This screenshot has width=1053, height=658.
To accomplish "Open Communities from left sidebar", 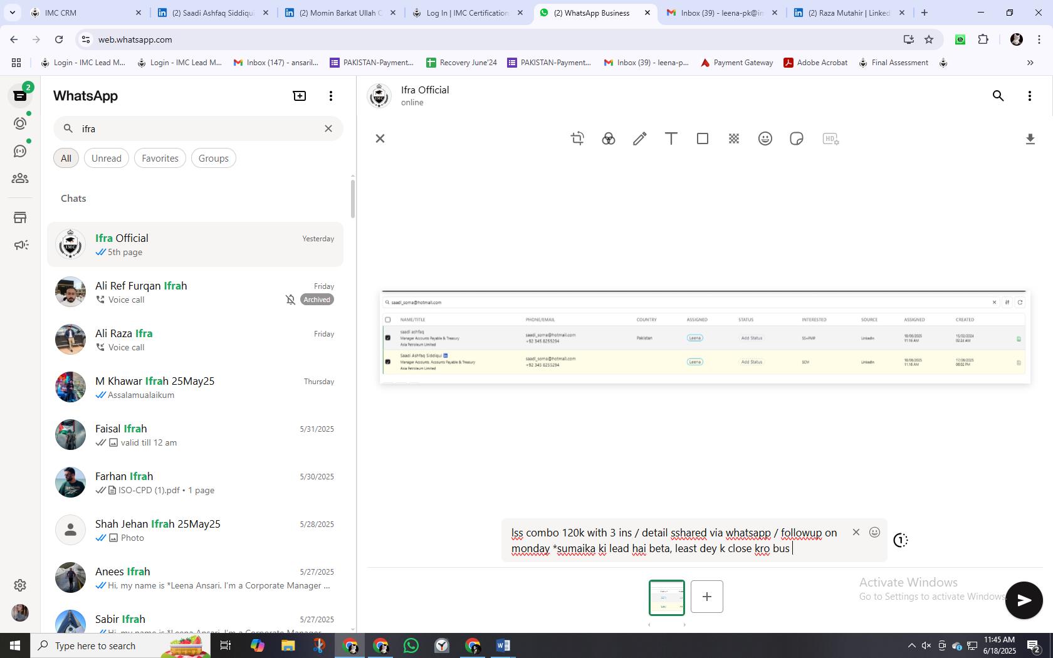I will point(20,179).
